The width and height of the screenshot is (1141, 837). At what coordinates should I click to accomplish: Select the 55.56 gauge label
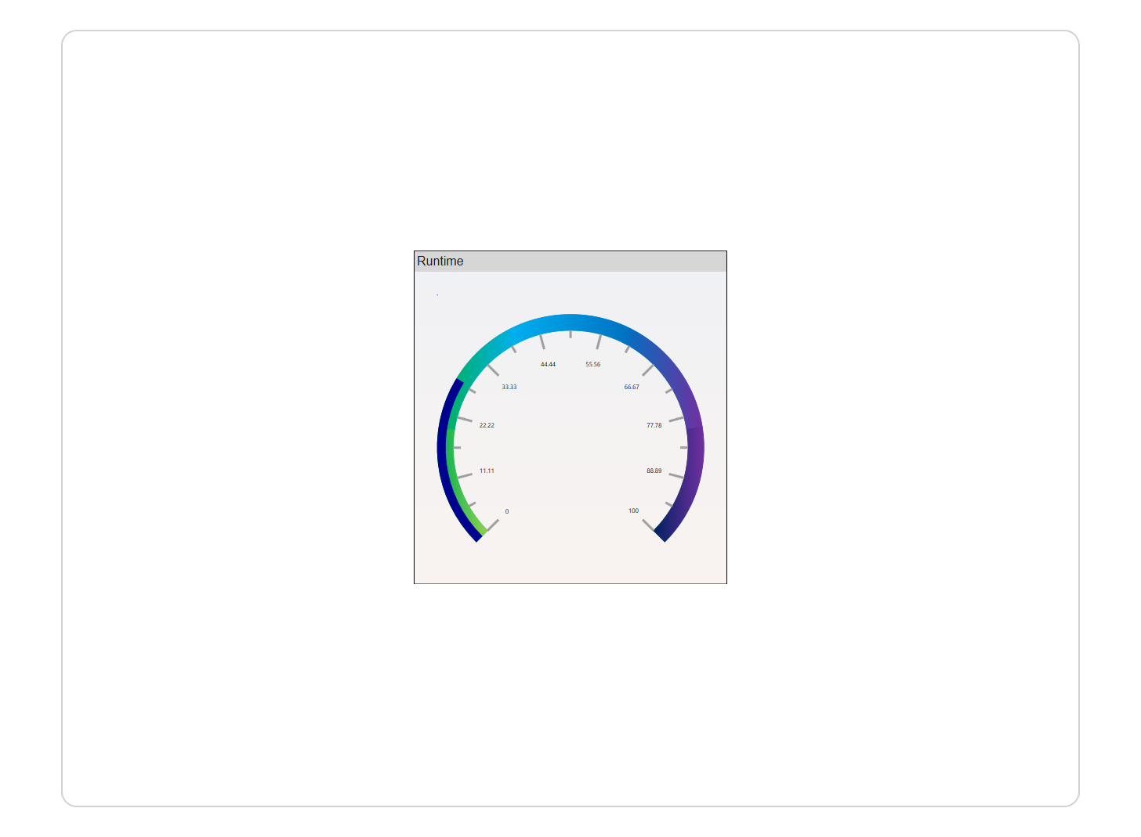click(593, 364)
